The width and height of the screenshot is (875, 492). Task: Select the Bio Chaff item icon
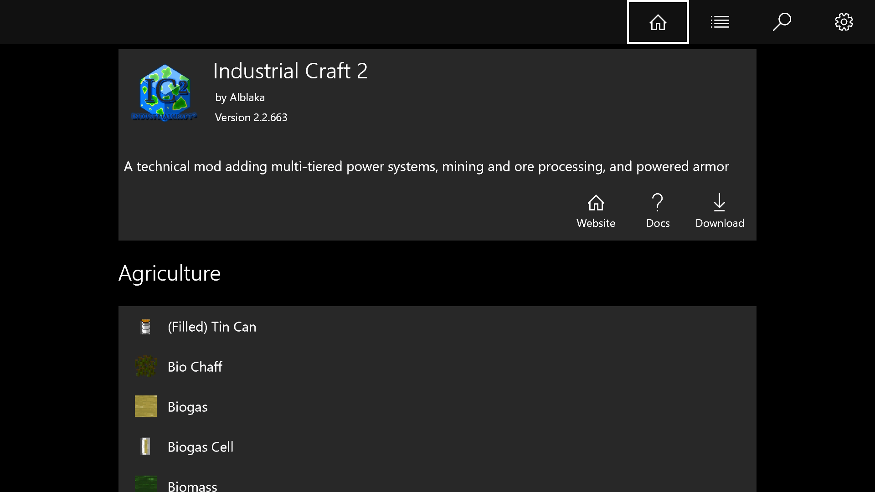pyautogui.click(x=146, y=367)
